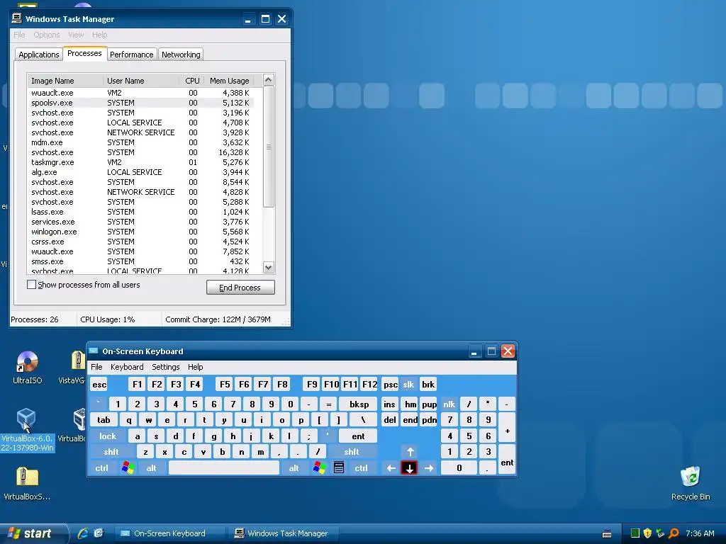
Task: Toggle the right shft key
Action: tap(352, 452)
